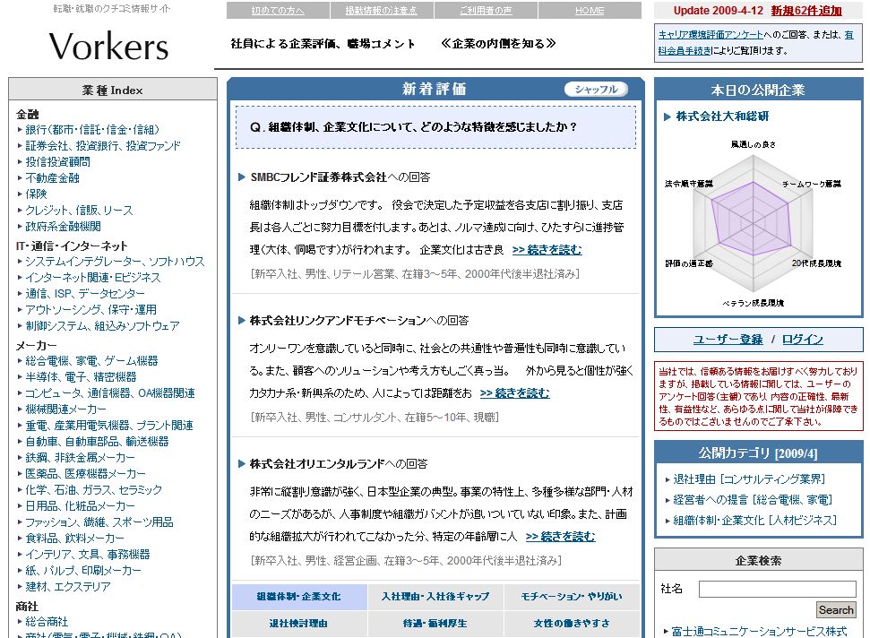Open 半導体、電子、精密機器 category
This screenshot has width=870, height=638.
click(x=81, y=376)
